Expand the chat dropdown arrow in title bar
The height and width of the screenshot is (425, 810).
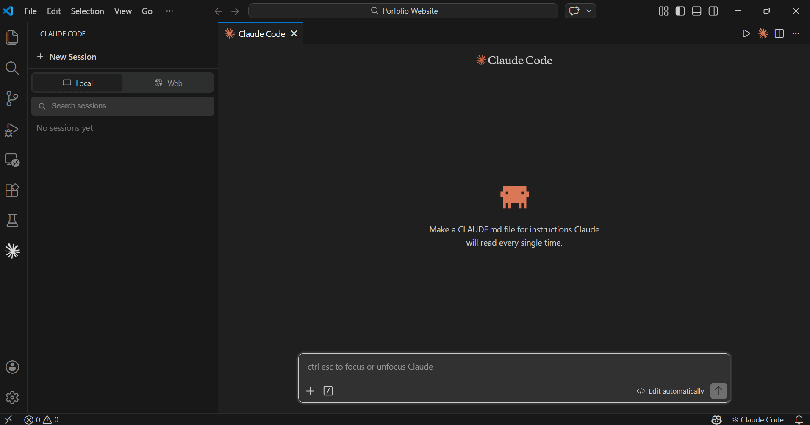589,11
